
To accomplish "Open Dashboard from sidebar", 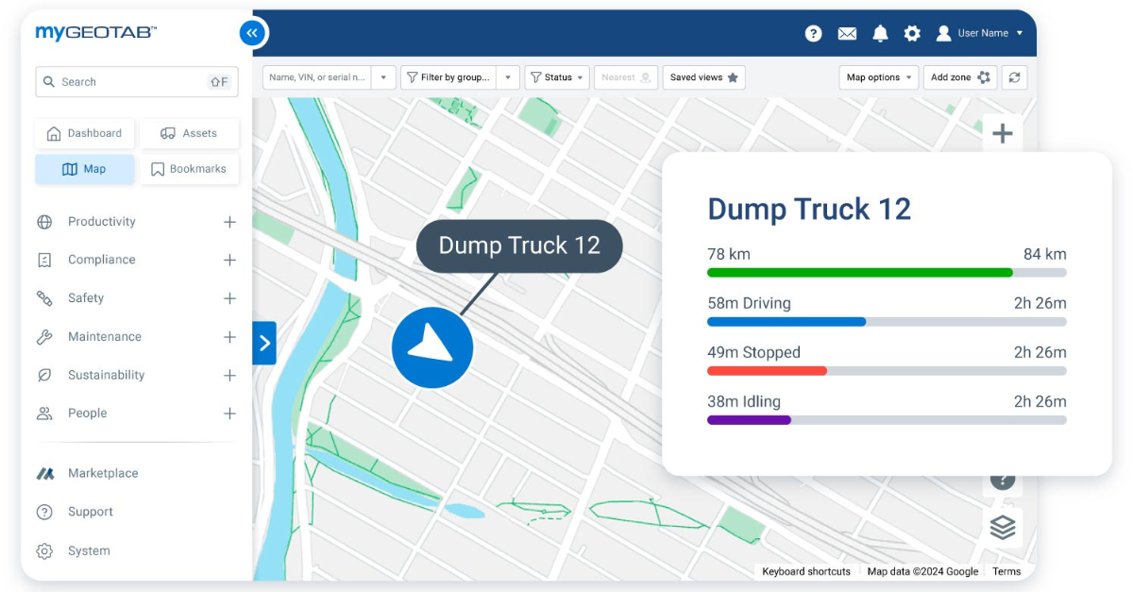I will point(85,133).
